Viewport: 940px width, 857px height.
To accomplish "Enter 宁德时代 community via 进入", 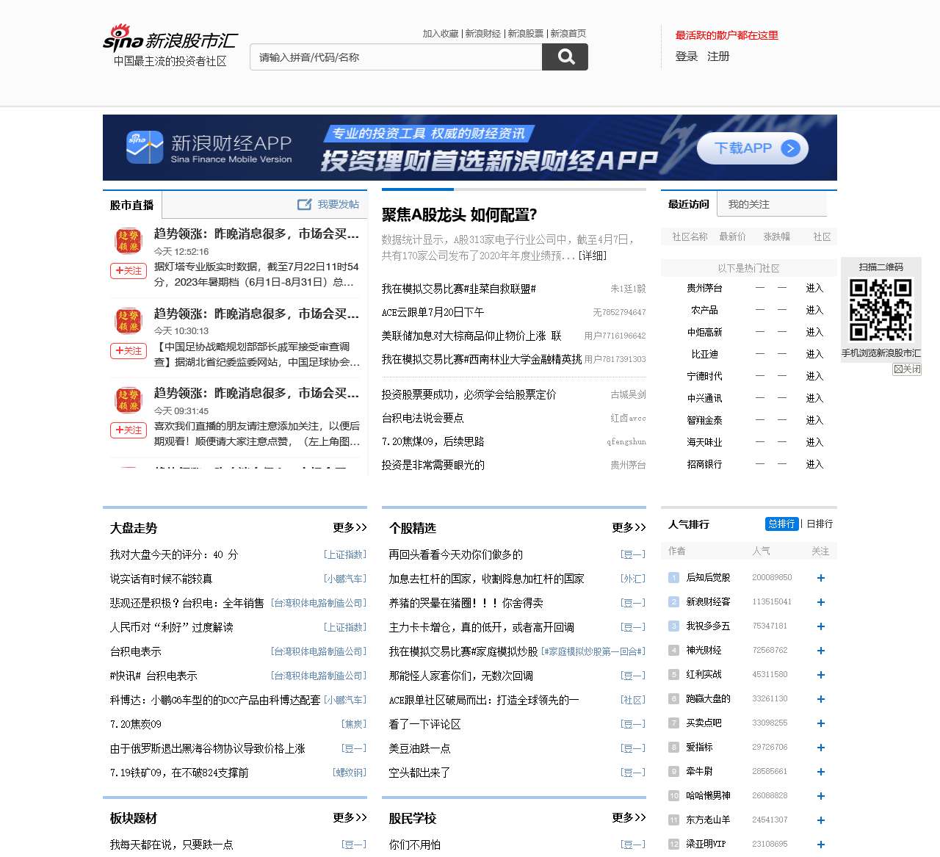I will coord(814,376).
